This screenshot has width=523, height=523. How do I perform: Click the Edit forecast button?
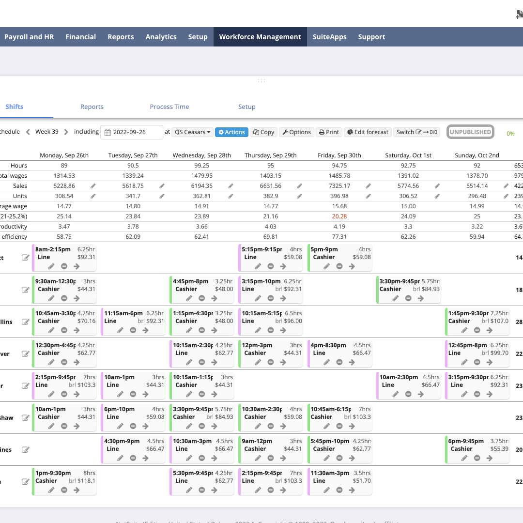coord(368,132)
